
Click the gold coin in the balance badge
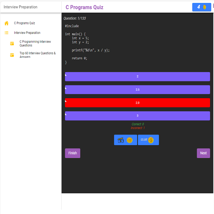(x=205, y=7)
